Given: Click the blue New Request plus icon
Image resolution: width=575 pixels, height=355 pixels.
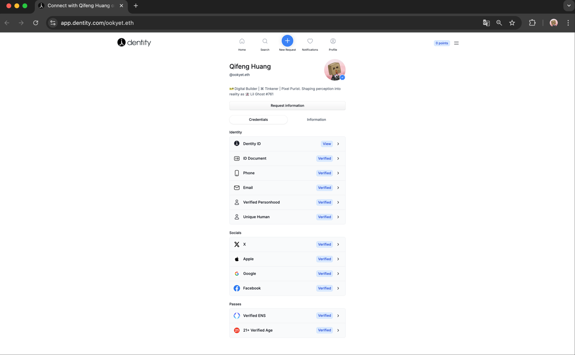Looking at the screenshot, I should [287, 41].
